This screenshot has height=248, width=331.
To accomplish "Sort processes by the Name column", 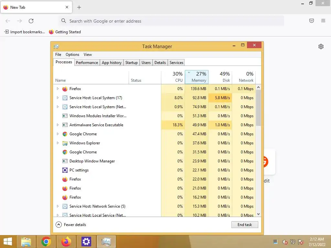I will (x=91, y=77).
